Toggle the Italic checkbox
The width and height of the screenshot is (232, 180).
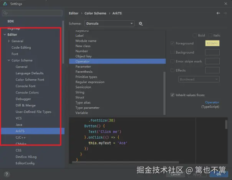pos(210,35)
